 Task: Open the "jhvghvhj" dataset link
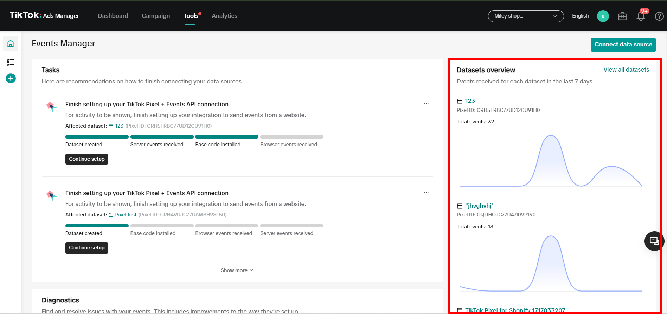pyautogui.click(x=479, y=206)
